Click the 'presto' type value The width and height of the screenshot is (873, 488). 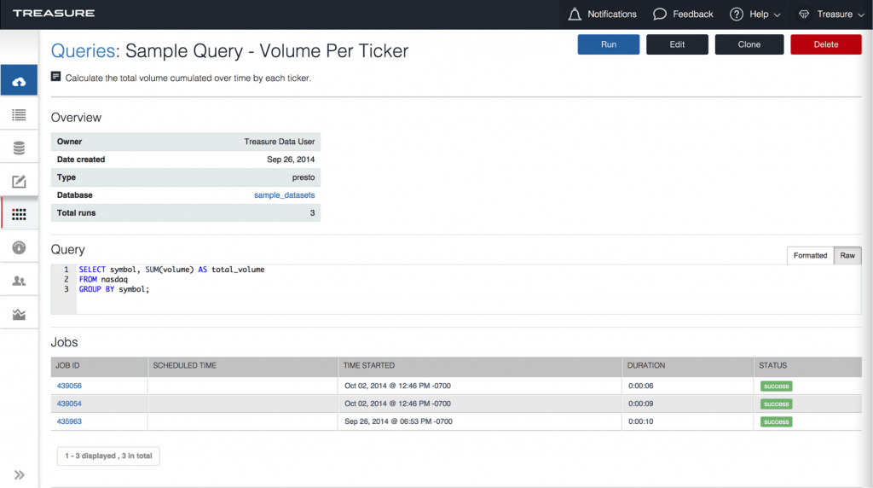click(304, 177)
